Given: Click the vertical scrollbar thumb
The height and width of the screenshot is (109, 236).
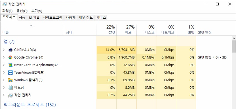Looking at the screenshot, I should click(234, 46).
